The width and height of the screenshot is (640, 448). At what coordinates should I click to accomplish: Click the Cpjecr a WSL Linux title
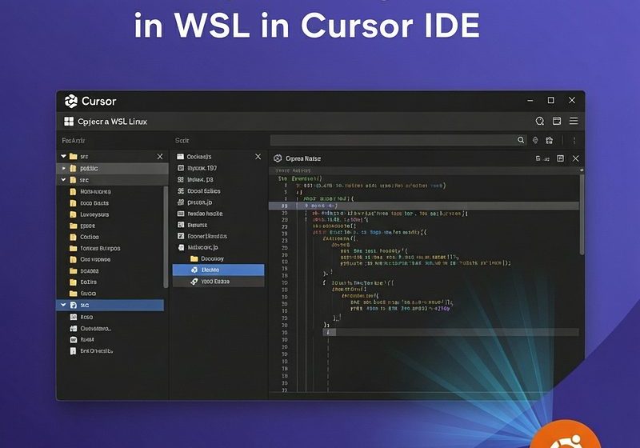pos(112,122)
